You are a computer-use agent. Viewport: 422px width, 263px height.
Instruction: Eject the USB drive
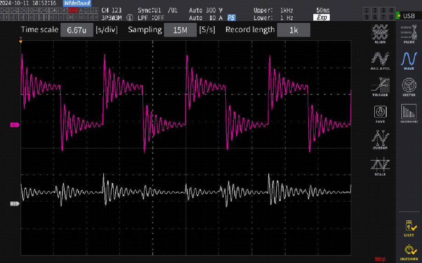click(x=409, y=228)
